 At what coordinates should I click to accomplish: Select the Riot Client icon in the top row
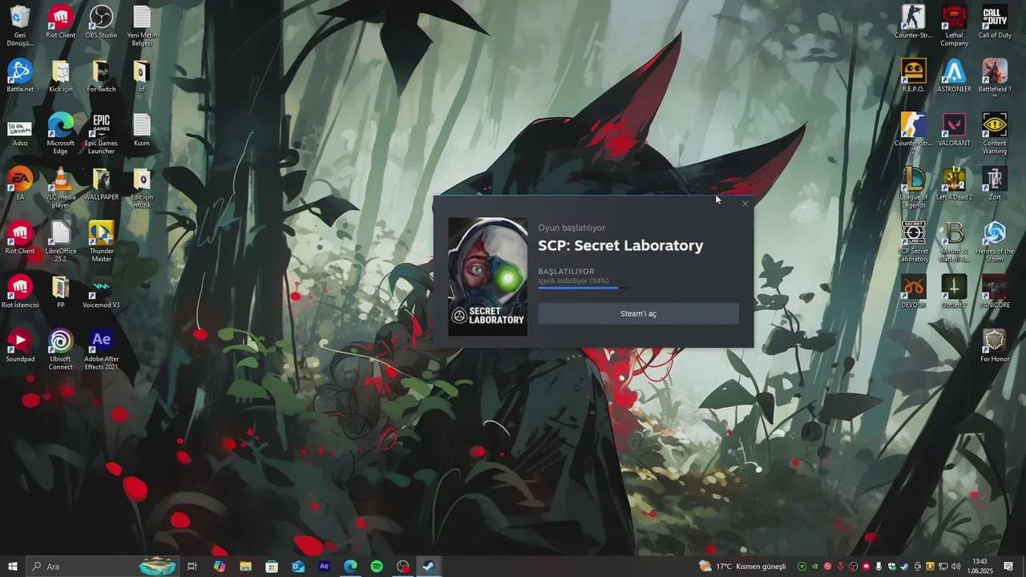pos(60,22)
